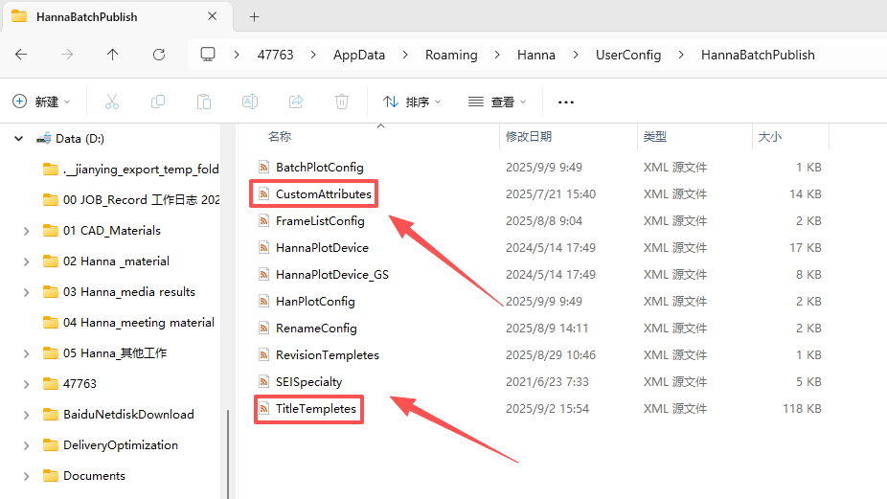
Task: Expand the 01 CAD_Materials folder node
Action: (x=27, y=231)
